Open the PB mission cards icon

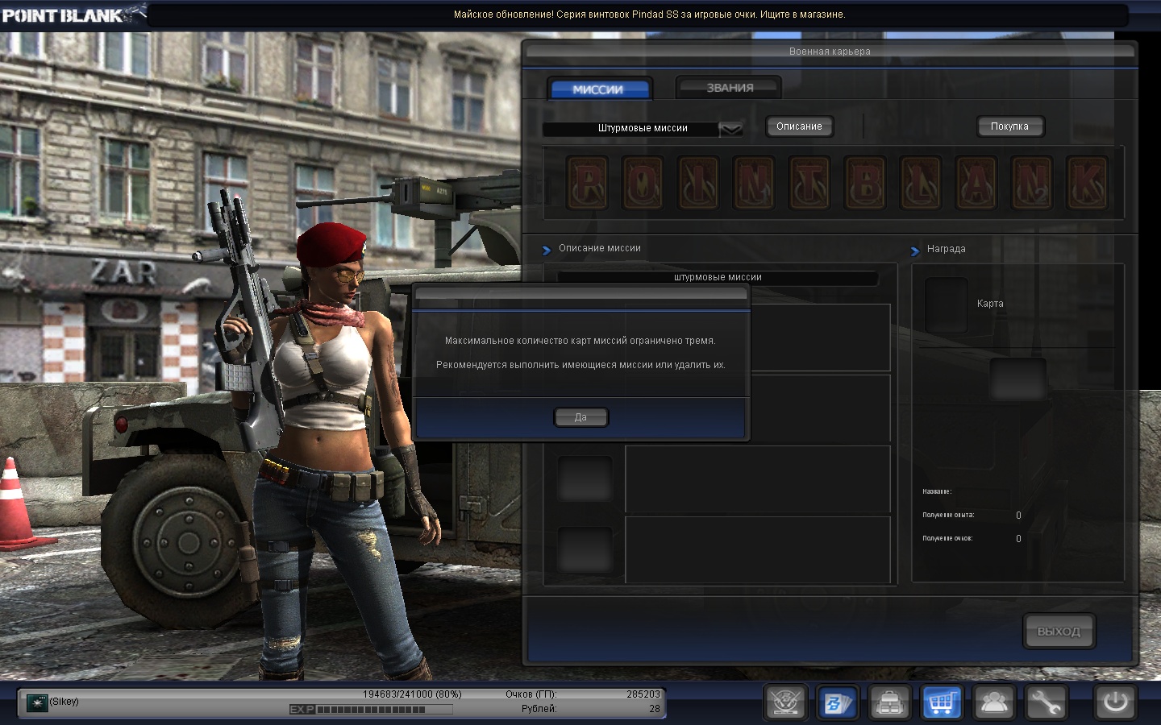[837, 702]
